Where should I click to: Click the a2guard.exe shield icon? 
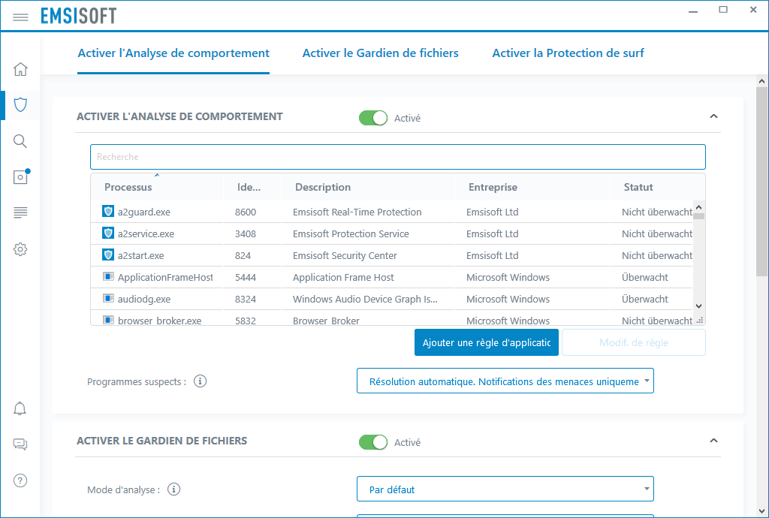coord(108,211)
